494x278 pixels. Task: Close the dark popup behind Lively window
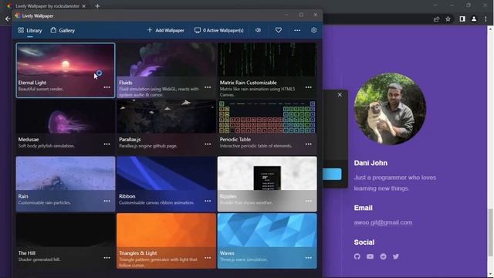340,94
